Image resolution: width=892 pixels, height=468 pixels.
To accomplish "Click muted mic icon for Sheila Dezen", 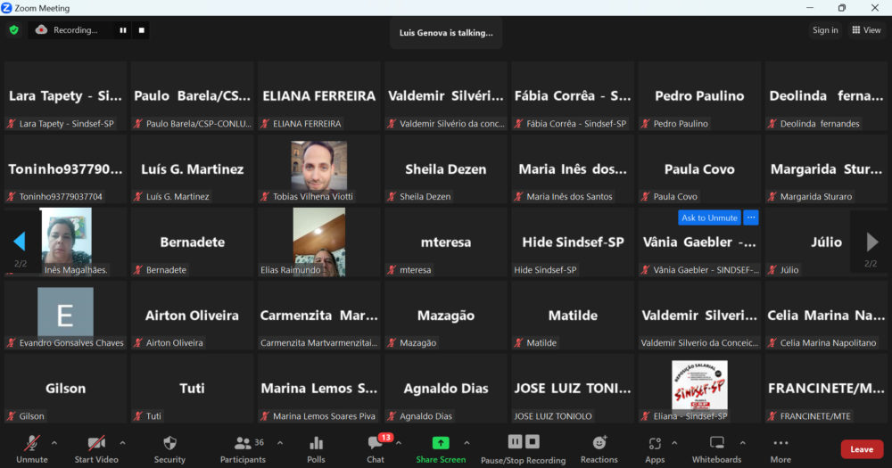I will [x=392, y=197].
